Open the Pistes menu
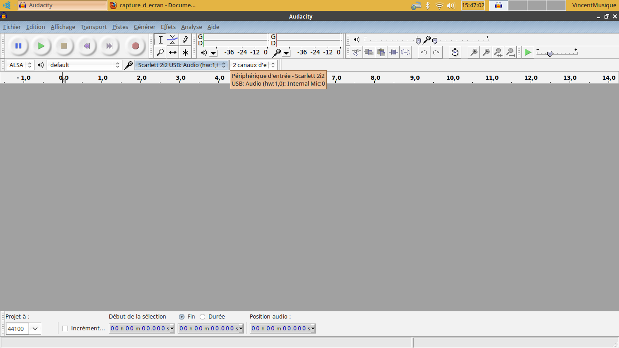 click(121, 27)
